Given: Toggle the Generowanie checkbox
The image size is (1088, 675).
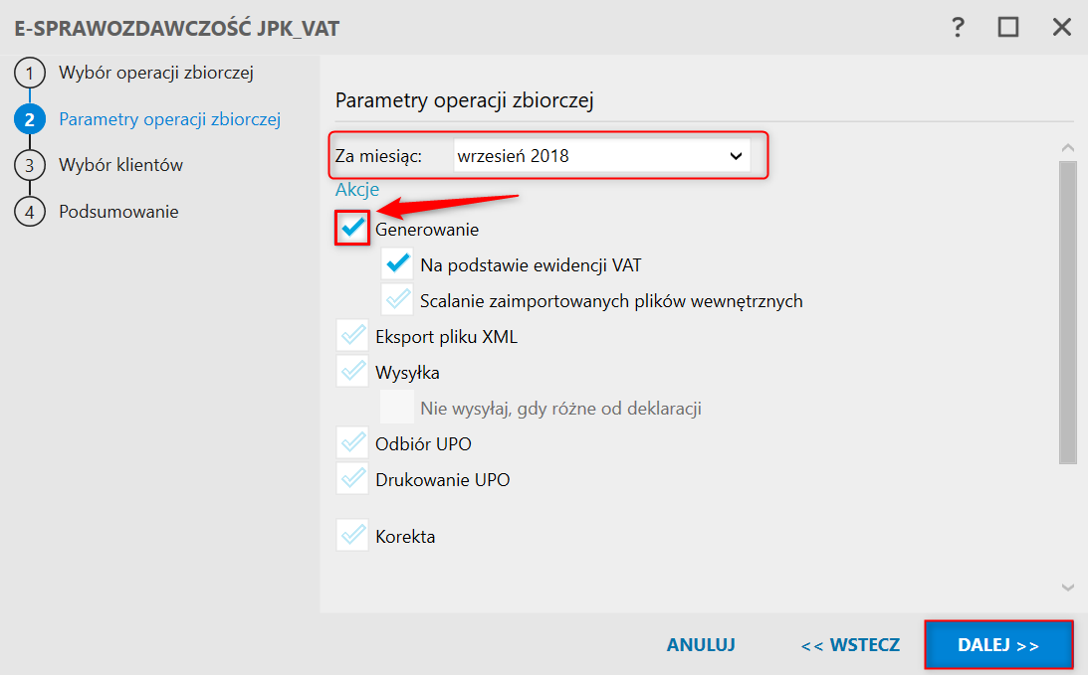Looking at the screenshot, I should coord(353,229).
